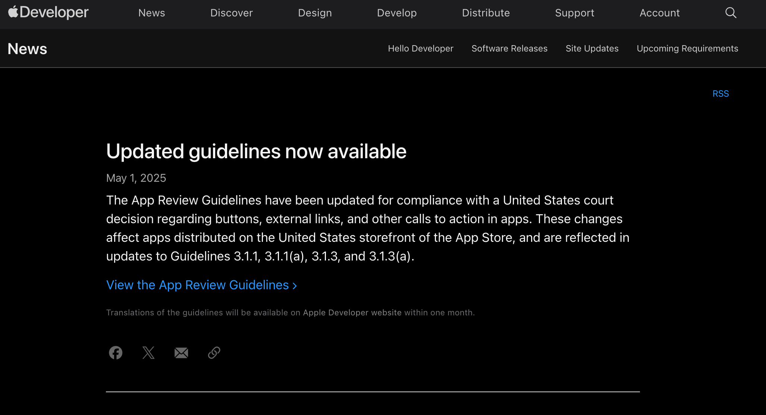The image size is (766, 415).
Task: Share article on X icon
Action: pos(148,353)
